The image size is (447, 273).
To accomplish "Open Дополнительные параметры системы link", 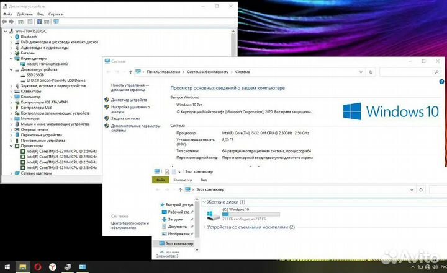I will 136,128.
